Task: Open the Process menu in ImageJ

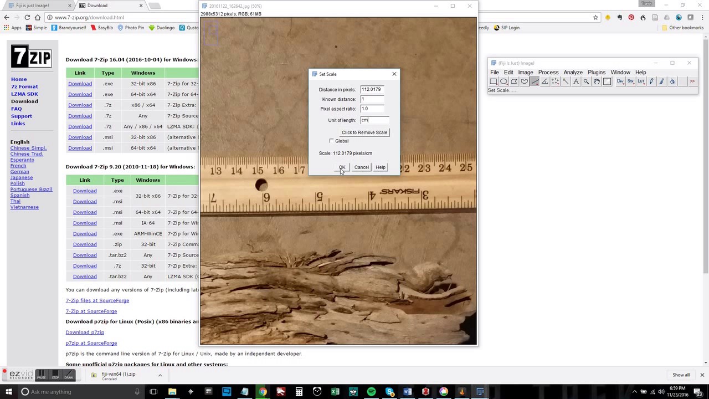Action: [x=548, y=72]
